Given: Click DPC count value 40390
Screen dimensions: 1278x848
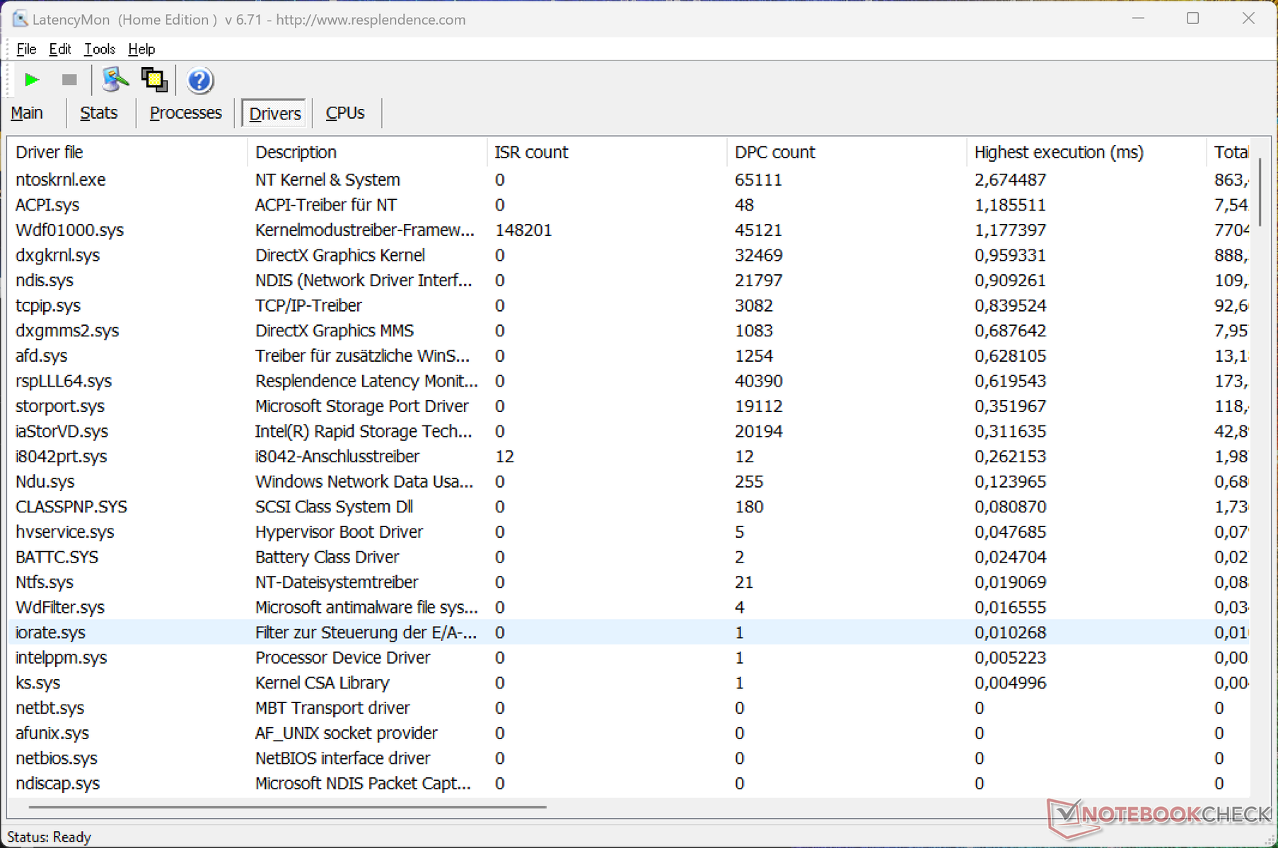Looking at the screenshot, I should point(758,382).
